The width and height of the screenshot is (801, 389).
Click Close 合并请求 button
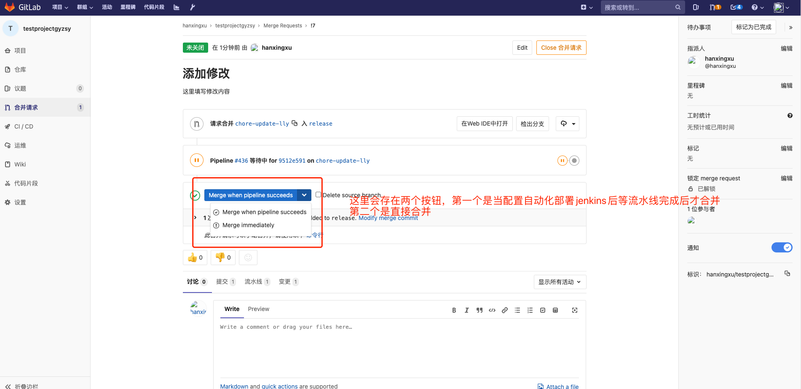(561, 48)
